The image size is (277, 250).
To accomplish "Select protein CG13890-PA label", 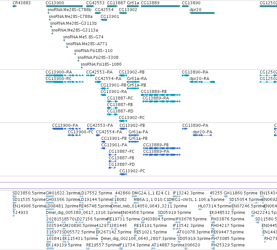I will point(195,125).
